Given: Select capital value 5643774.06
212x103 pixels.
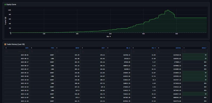Looking at the screenshot, I should (x=177, y=101).
